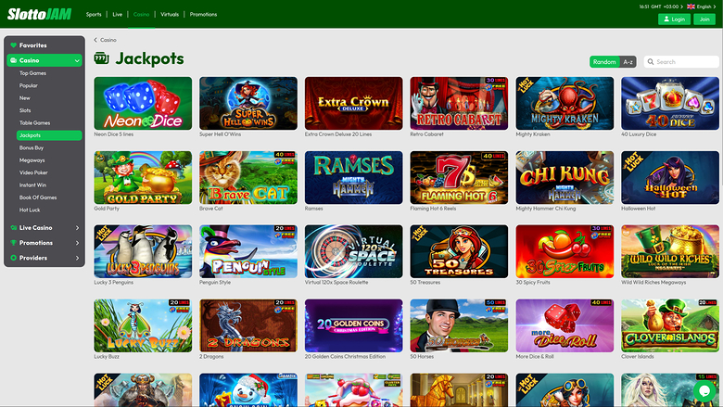
Task: Select Jackpots in sidebar
Action: [49, 135]
